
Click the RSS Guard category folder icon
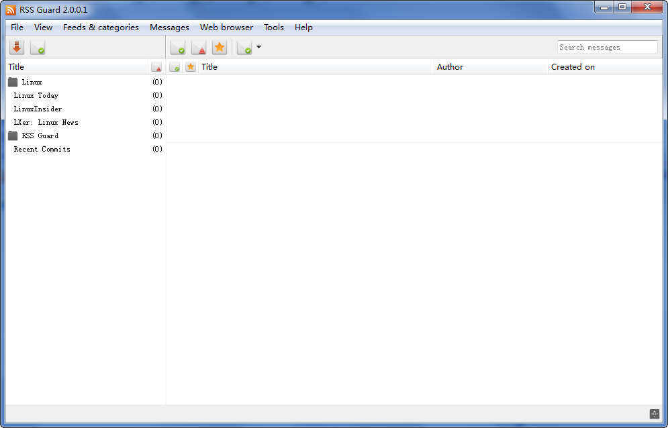(x=13, y=136)
